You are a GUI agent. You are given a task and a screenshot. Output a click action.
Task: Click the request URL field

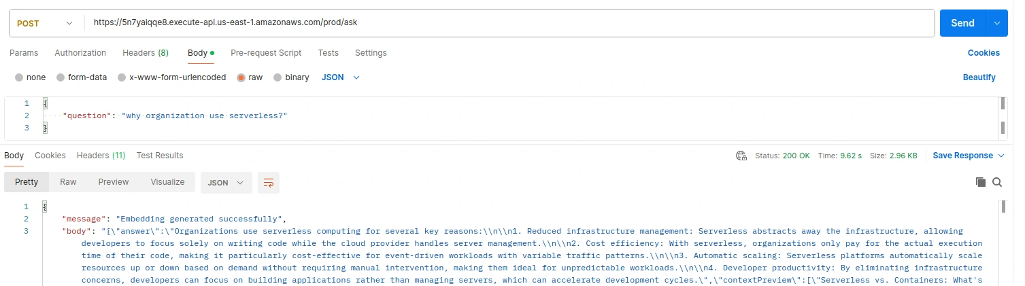point(509,23)
